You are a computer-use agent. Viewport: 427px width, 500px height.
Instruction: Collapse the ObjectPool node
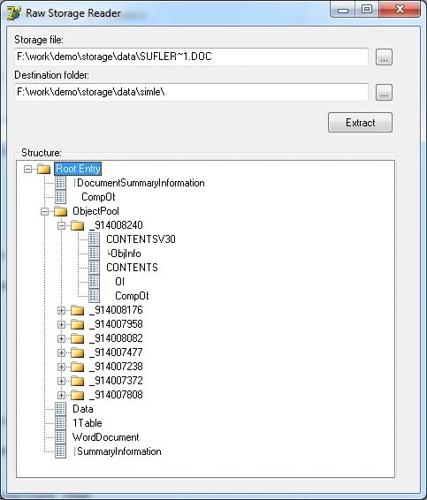[x=45, y=211]
